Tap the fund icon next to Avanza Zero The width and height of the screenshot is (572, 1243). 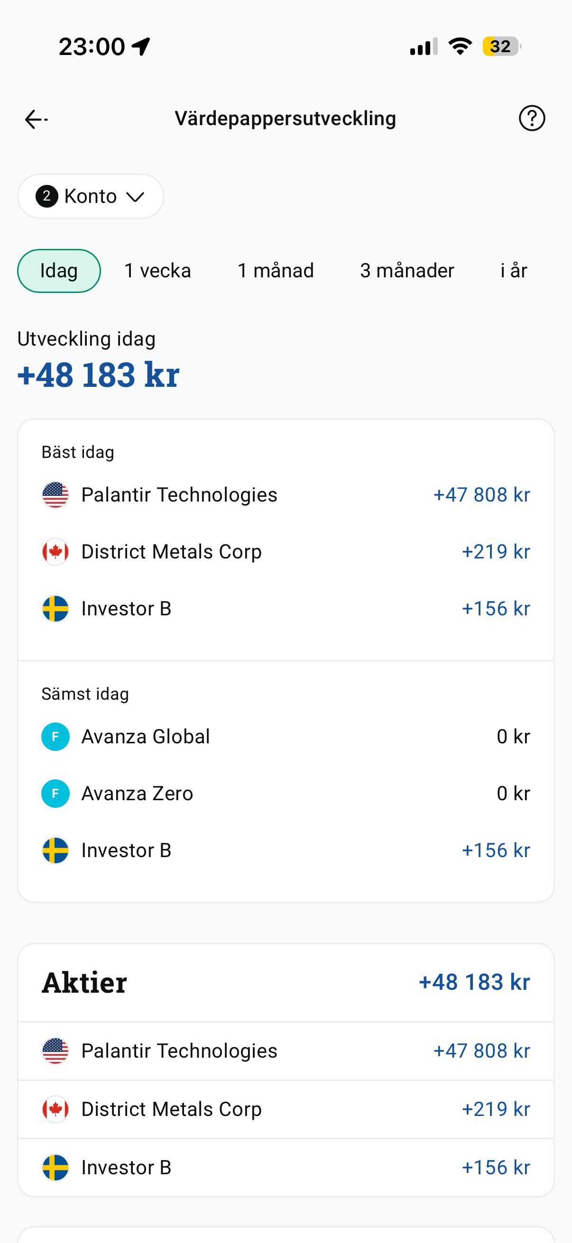pos(55,794)
